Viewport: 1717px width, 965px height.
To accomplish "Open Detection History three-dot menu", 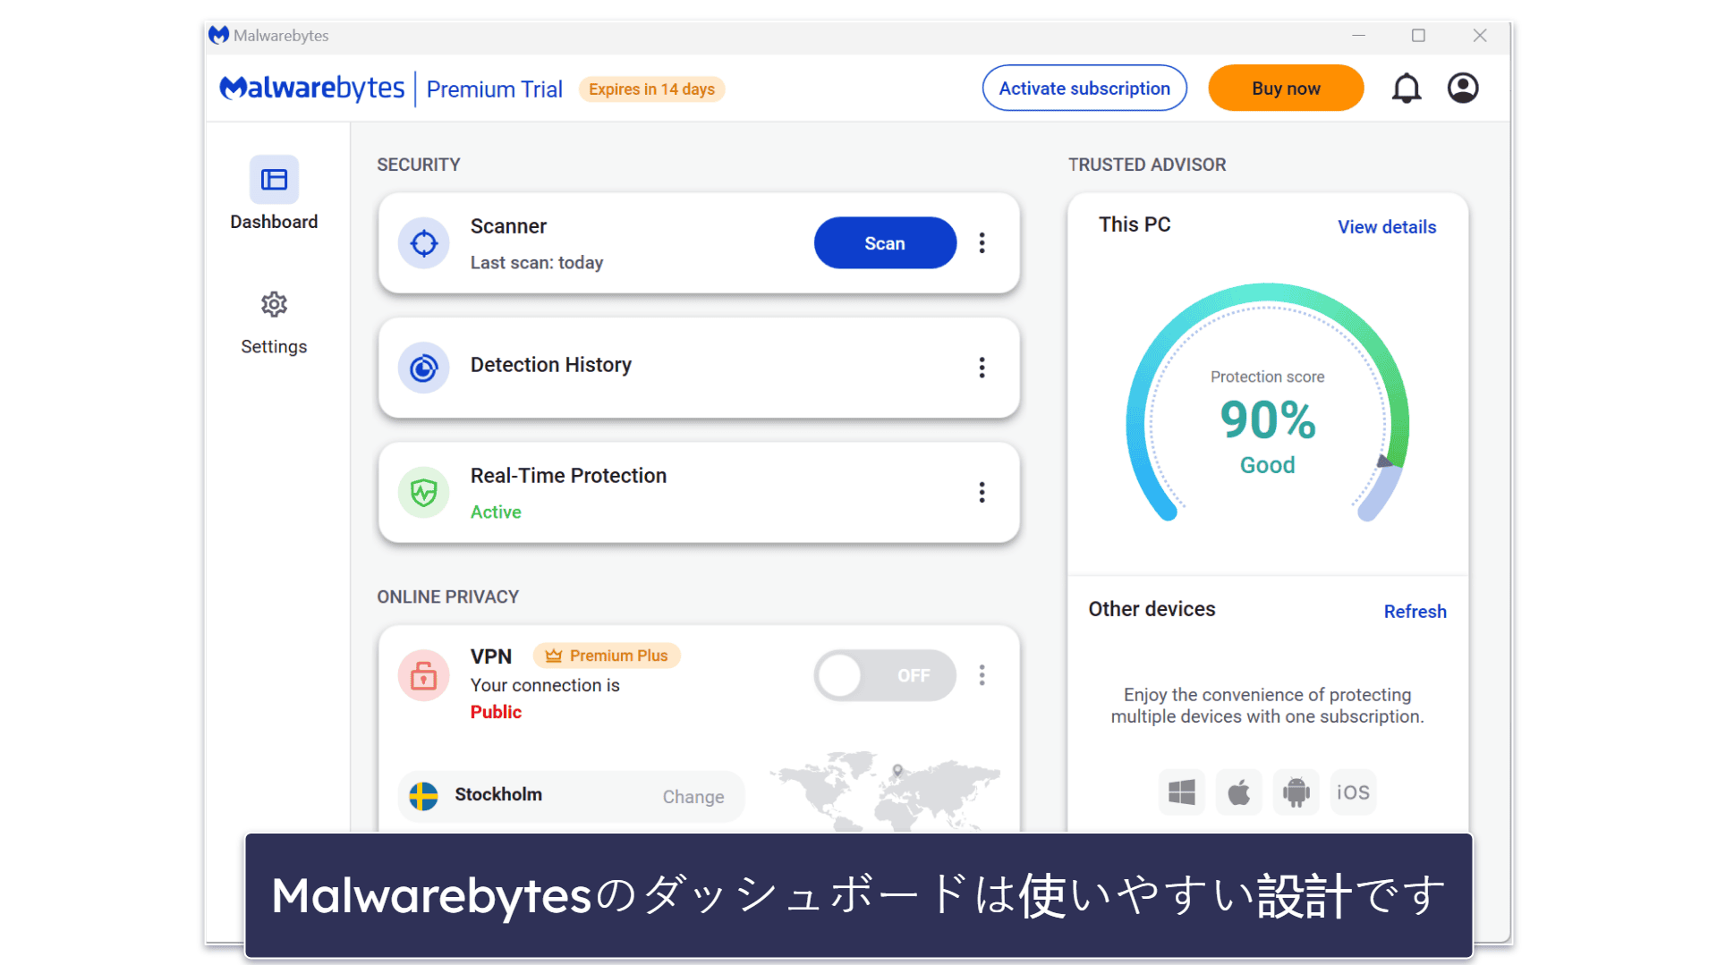I will (x=982, y=368).
